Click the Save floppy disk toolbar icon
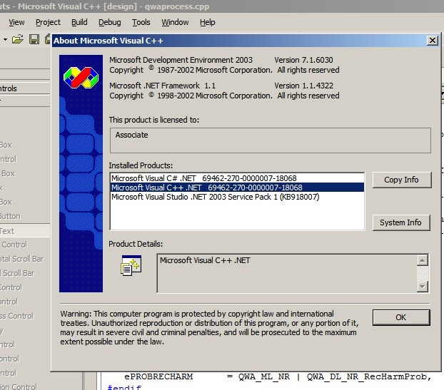The width and height of the screenshot is (444, 390). 34,39
